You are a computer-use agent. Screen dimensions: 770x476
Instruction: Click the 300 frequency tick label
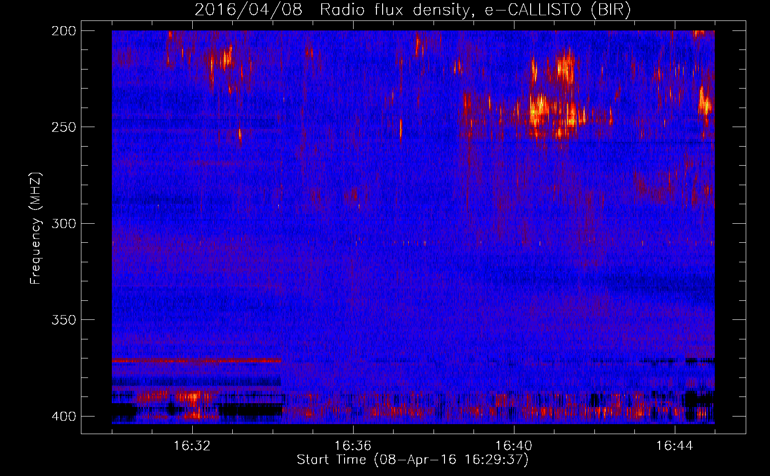coord(64,223)
